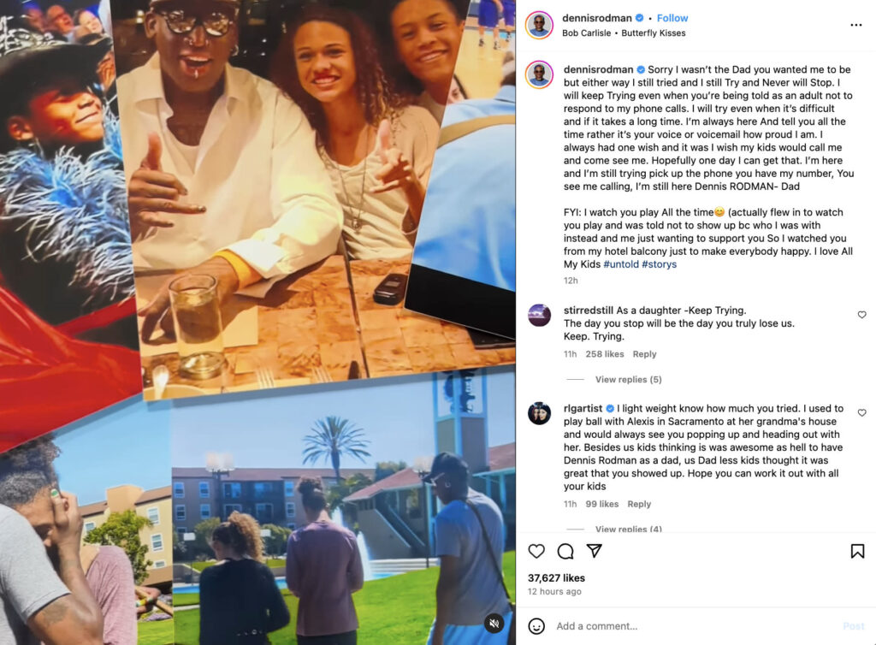Open Bob Carlisle Butterfly Kisses audio link
The width and height of the screenshot is (876, 645).
[x=624, y=33]
